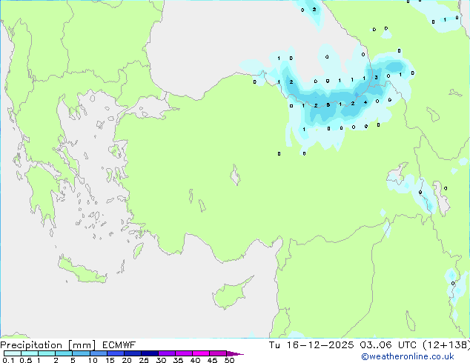Viewport: 470px width, 363px height.
Task: Click the '0.1' legend scale value
Action: tap(8, 360)
